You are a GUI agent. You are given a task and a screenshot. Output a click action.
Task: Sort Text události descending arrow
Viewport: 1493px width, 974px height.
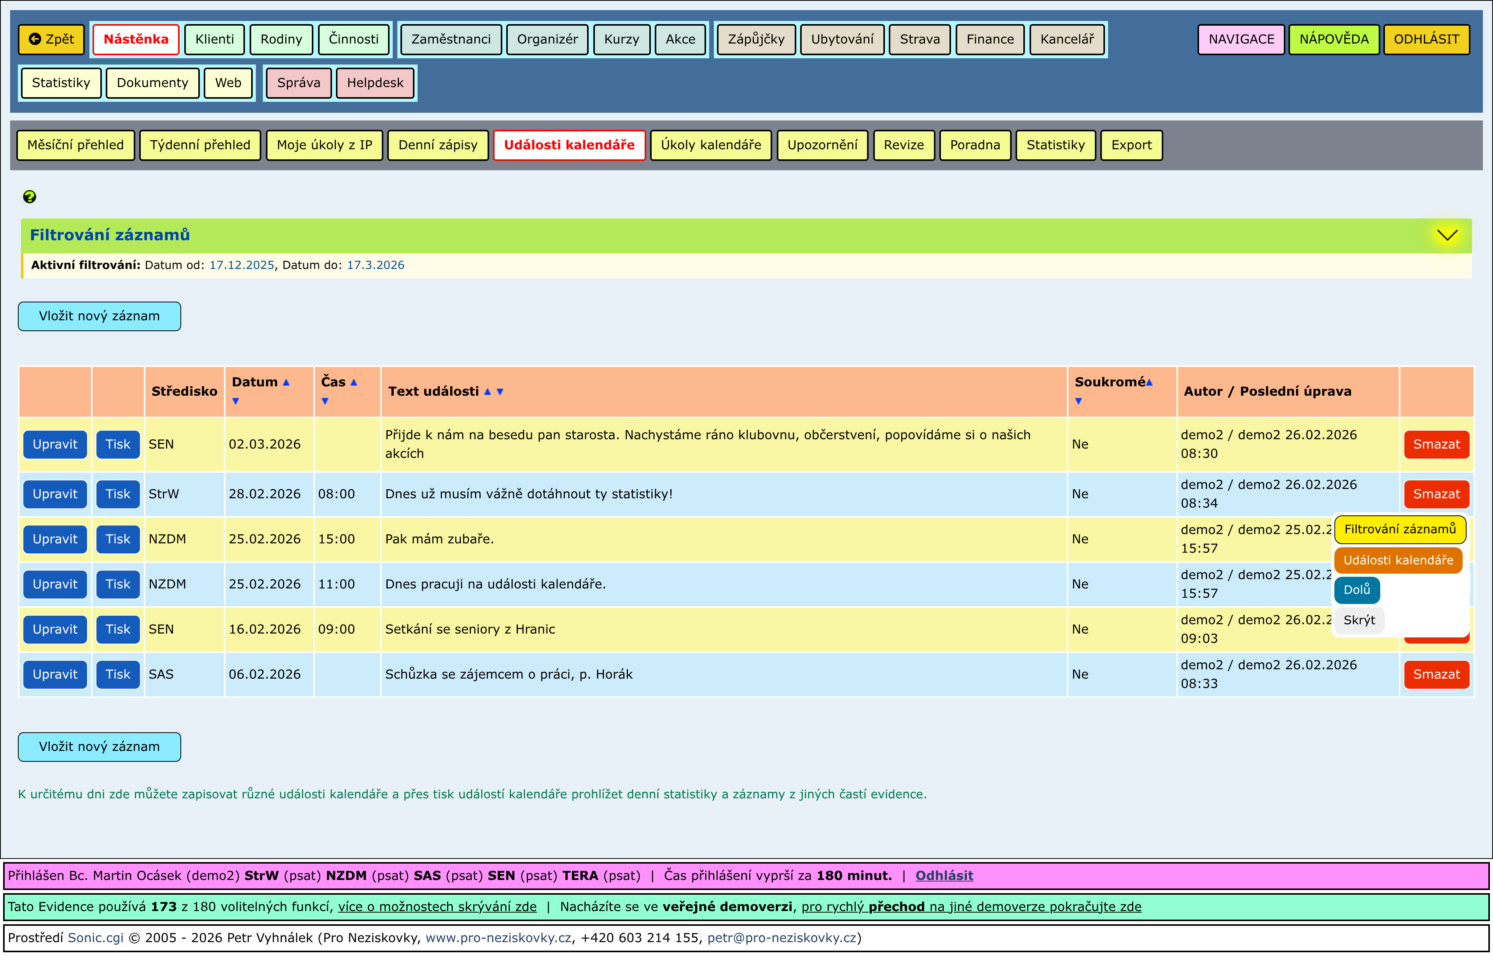[x=500, y=392]
